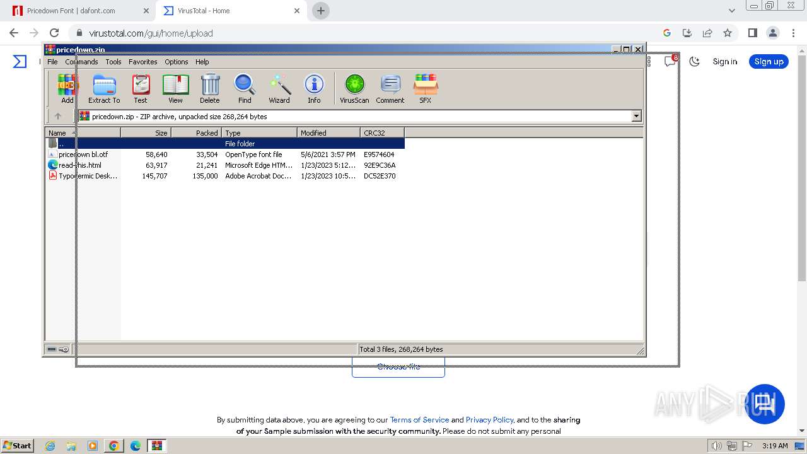Click WinRAR taskbar button
Screen dimensions: 807x454
click(157, 445)
